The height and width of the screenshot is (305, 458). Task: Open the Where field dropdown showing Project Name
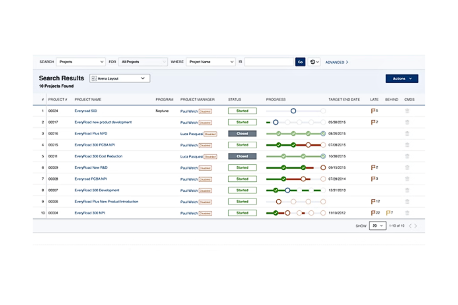[210, 62]
